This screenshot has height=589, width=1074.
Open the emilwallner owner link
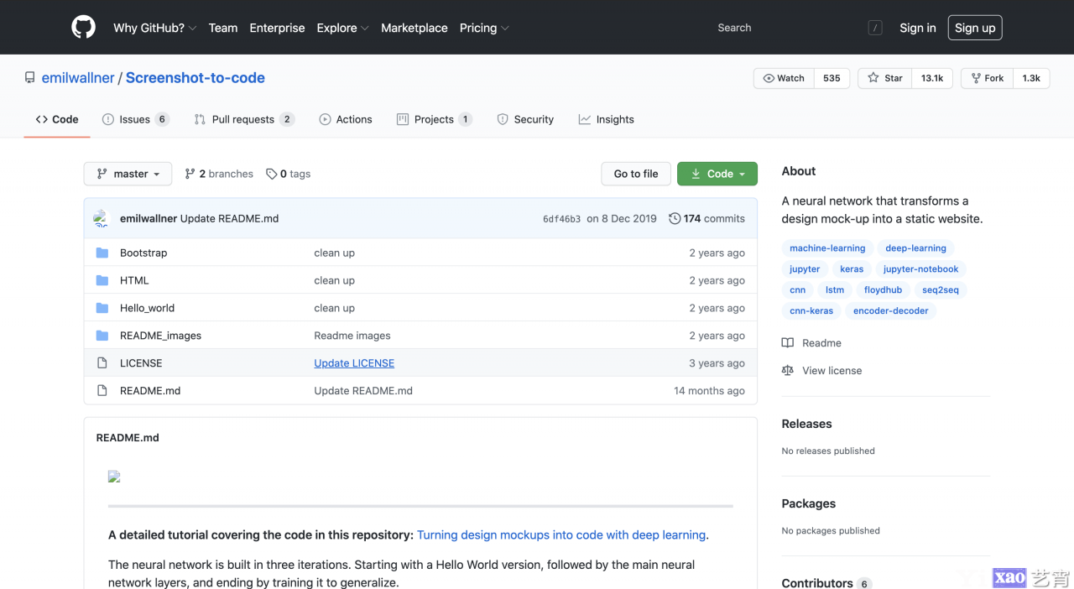[78, 78]
